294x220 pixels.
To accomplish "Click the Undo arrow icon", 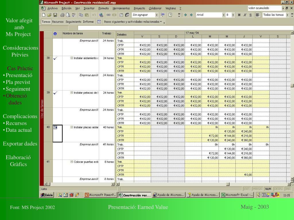I will coord(94,15).
